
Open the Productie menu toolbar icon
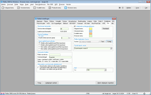tap(50, 8)
